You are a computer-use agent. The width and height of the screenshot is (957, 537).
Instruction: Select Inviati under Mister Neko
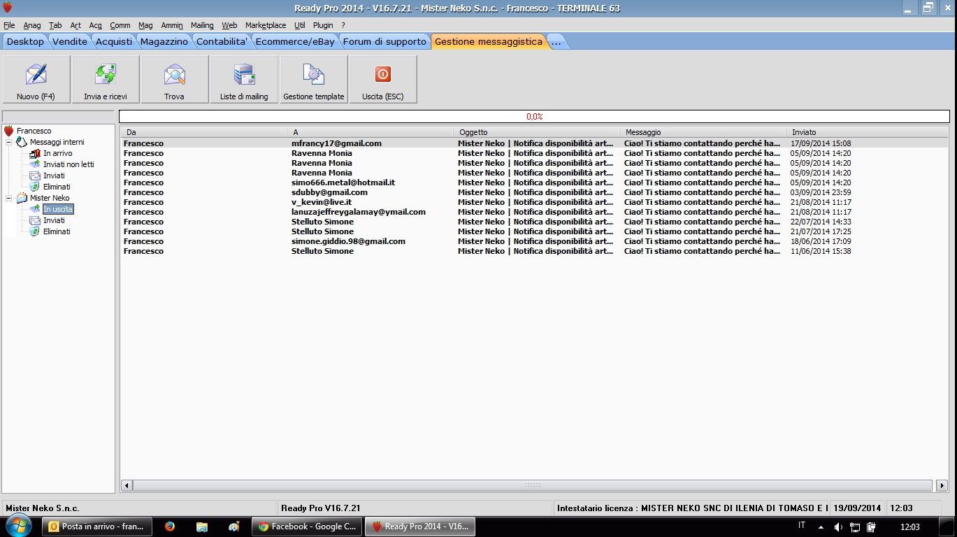tap(54, 220)
